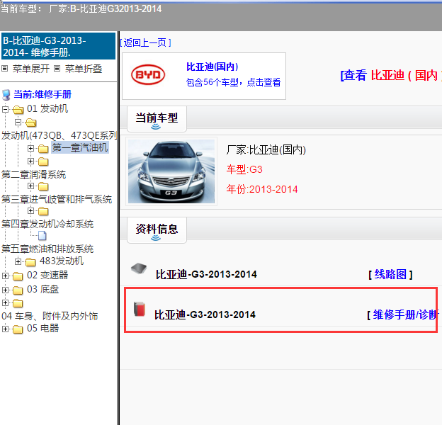Expand the 03 底盘 node

coord(6,290)
